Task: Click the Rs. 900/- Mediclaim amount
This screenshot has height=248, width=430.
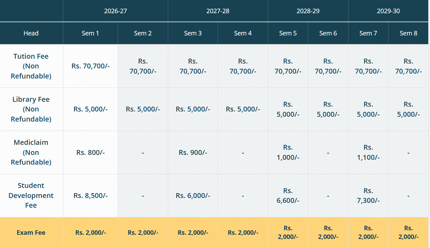Action: [193, 152]
